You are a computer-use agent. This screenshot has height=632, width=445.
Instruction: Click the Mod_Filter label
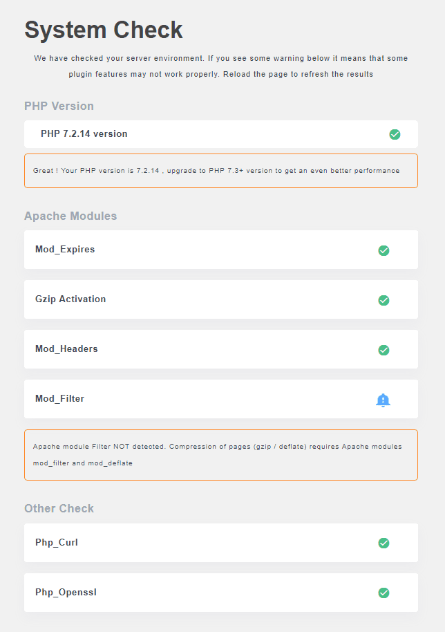click(59, 399)
